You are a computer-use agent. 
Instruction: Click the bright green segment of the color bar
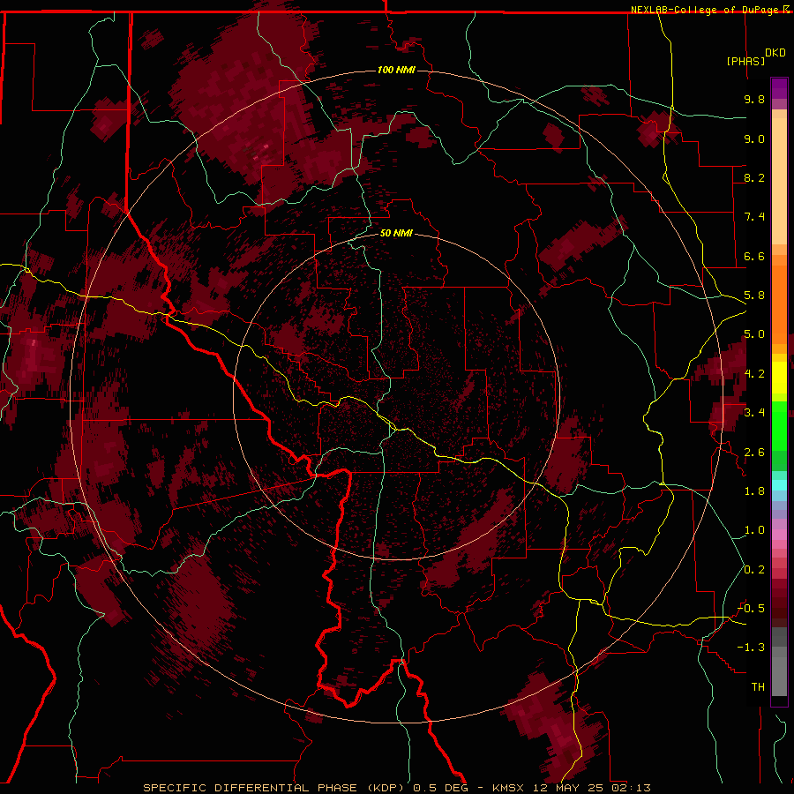[x=779, y=425]
